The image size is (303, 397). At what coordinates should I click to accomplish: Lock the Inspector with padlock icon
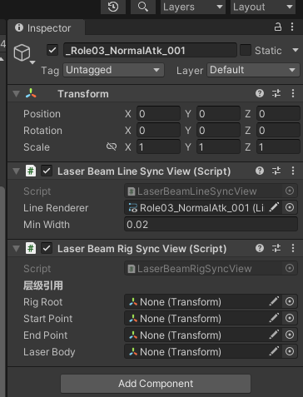pos(278,27)
